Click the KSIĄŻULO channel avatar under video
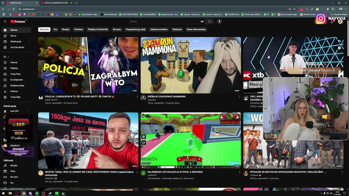 [x=41, y=173]
